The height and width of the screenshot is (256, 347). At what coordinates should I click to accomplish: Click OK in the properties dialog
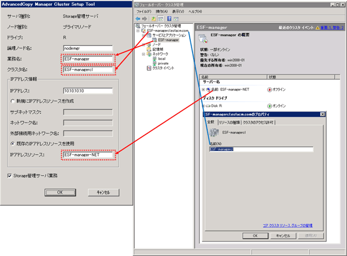(255, 236)
